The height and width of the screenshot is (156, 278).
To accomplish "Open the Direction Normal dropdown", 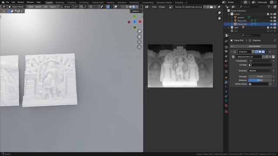I will [260, 71].
